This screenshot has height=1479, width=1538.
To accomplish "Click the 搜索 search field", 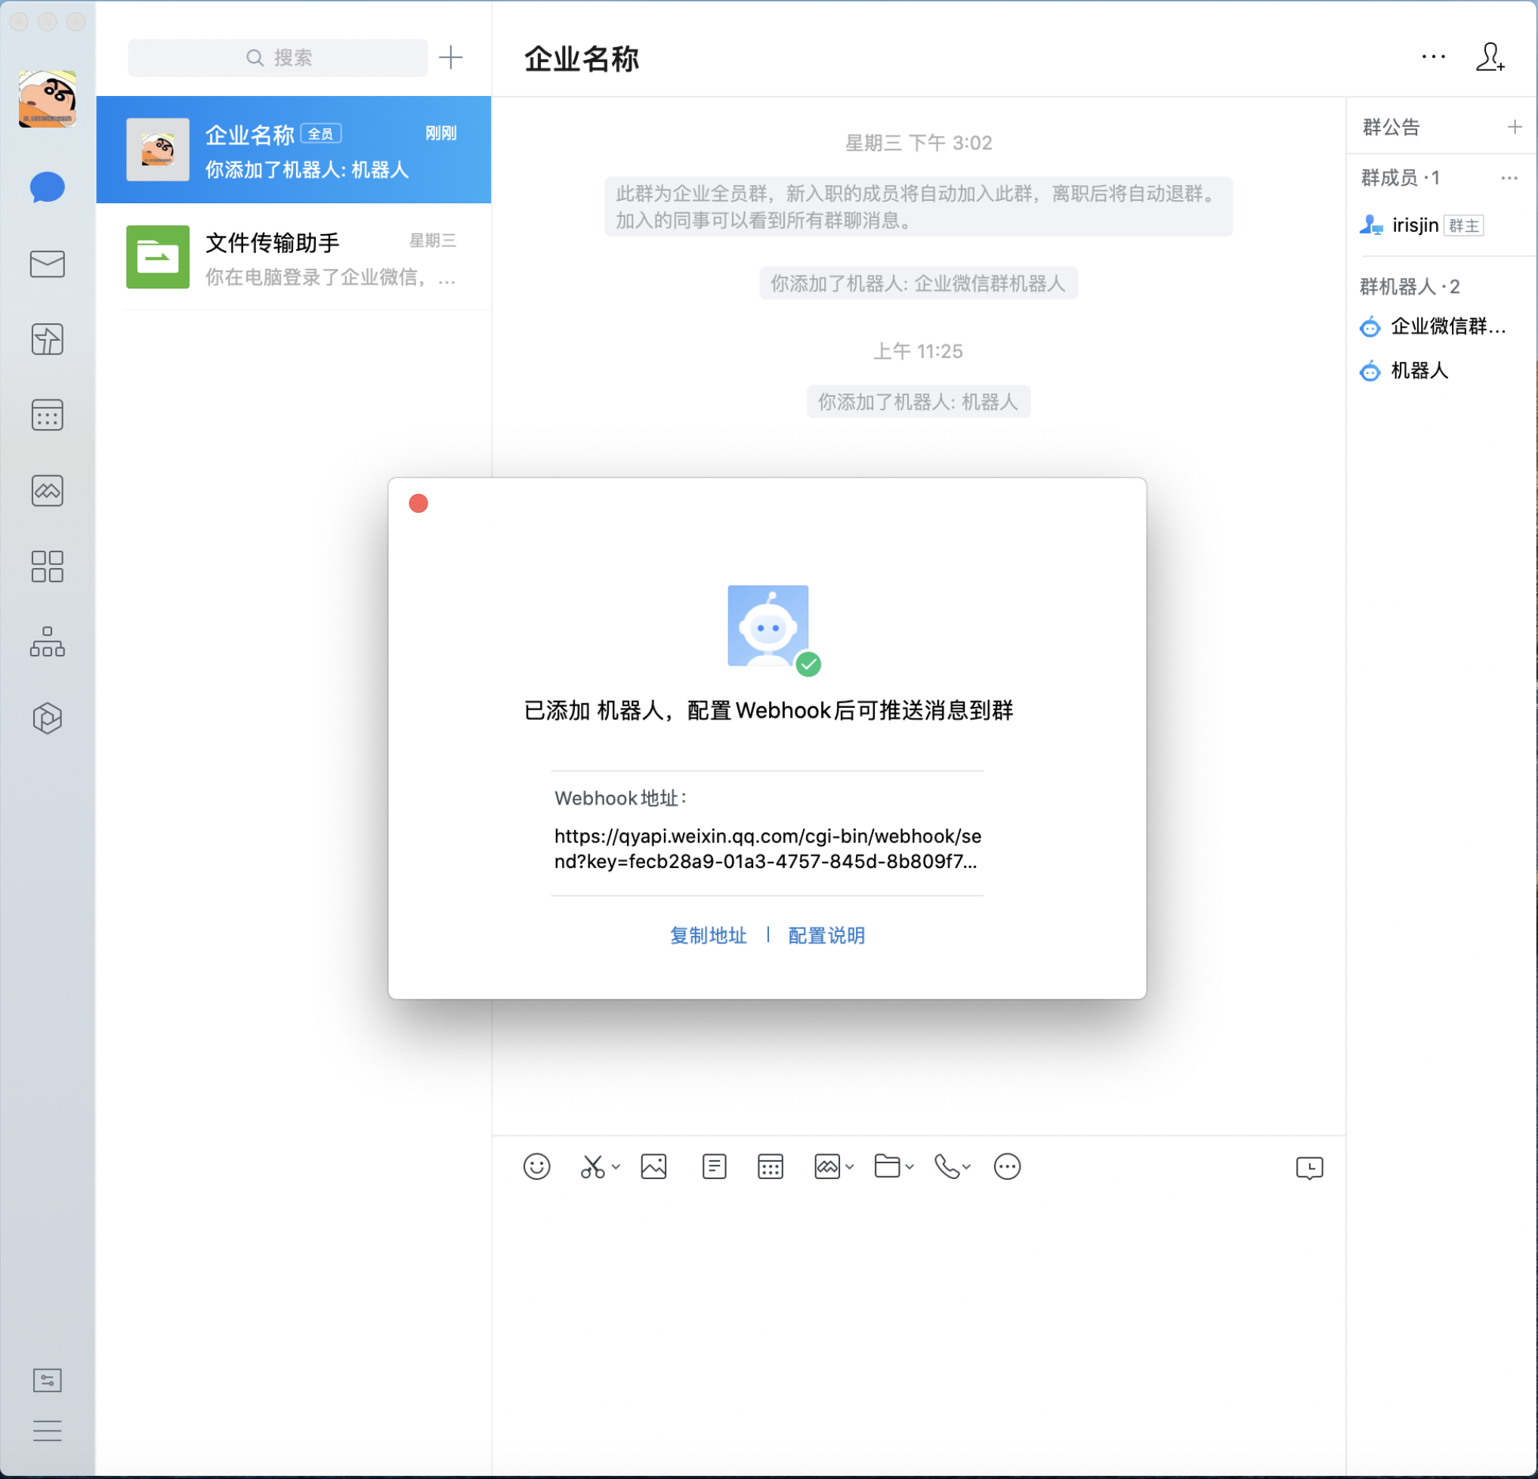I will tap(278, 57).
